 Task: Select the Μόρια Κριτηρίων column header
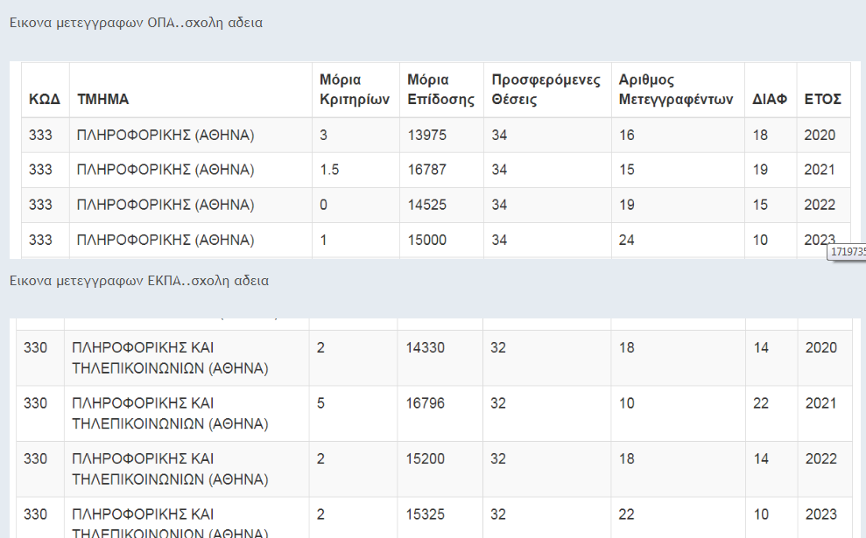coord(354,89)
